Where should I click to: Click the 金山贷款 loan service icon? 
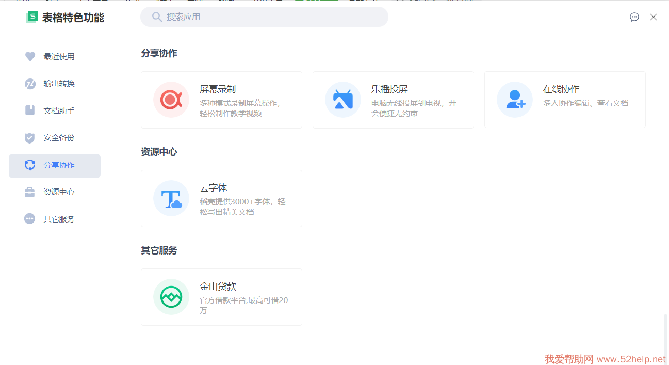171,297
